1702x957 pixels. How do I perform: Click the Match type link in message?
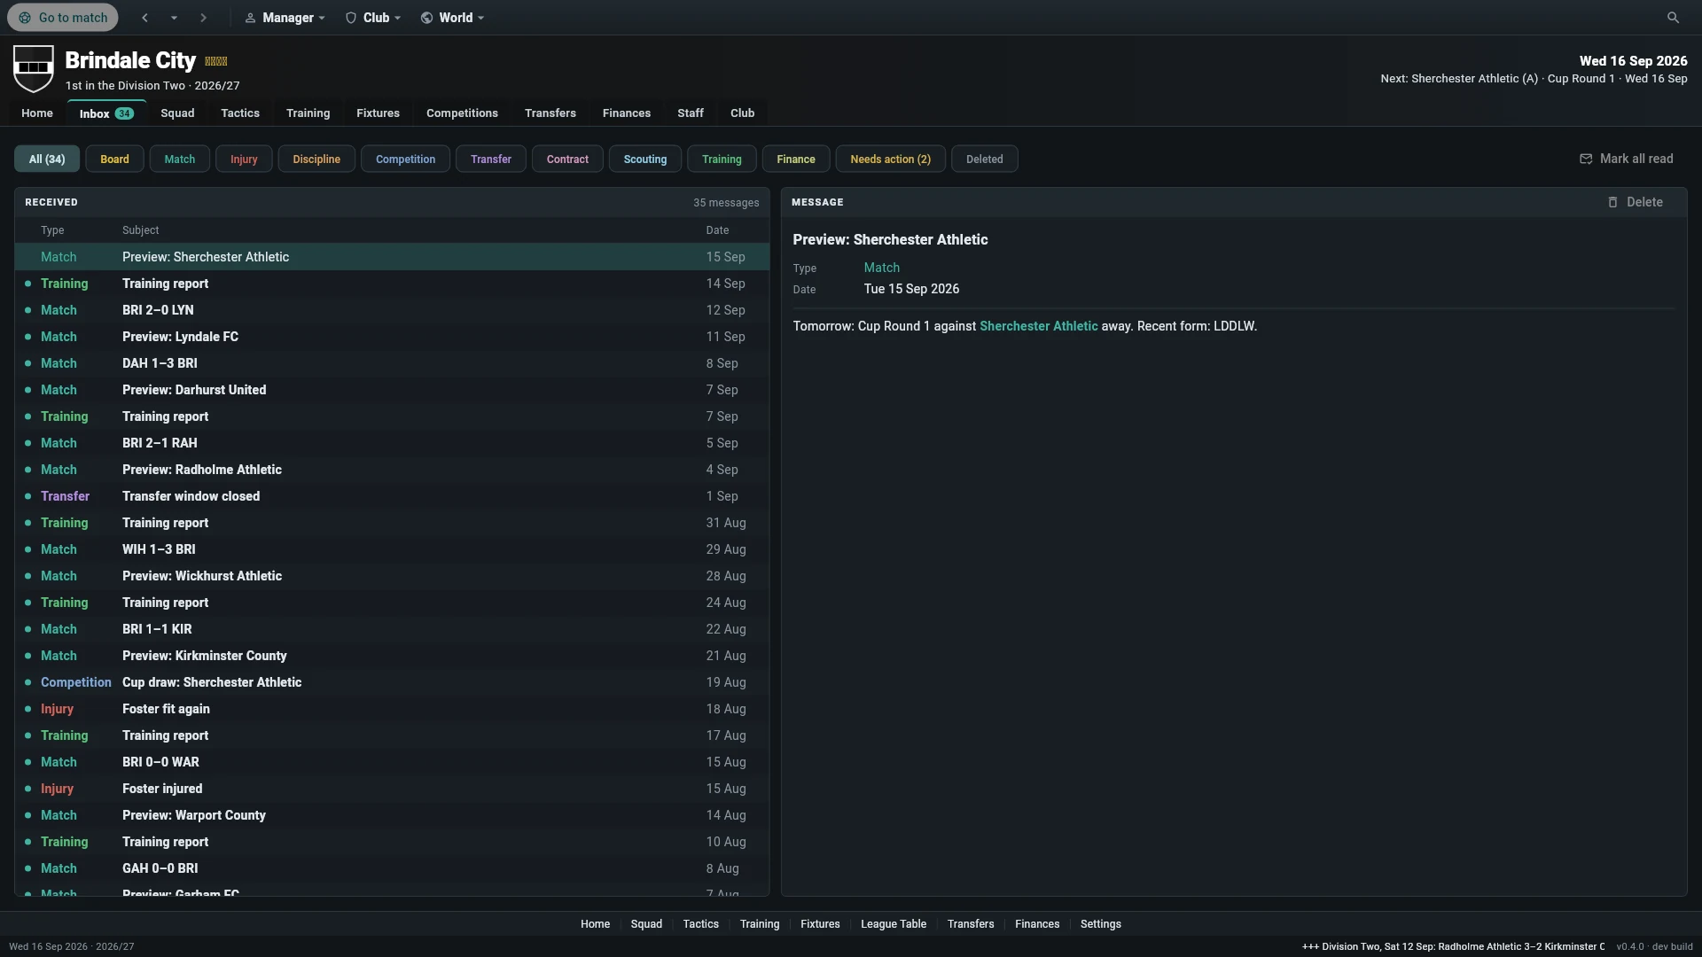[881, 268]
